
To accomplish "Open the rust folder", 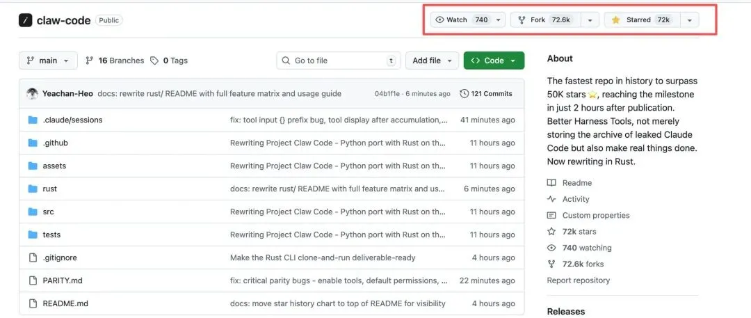I will pyautogui.click(x=50, y=189).
